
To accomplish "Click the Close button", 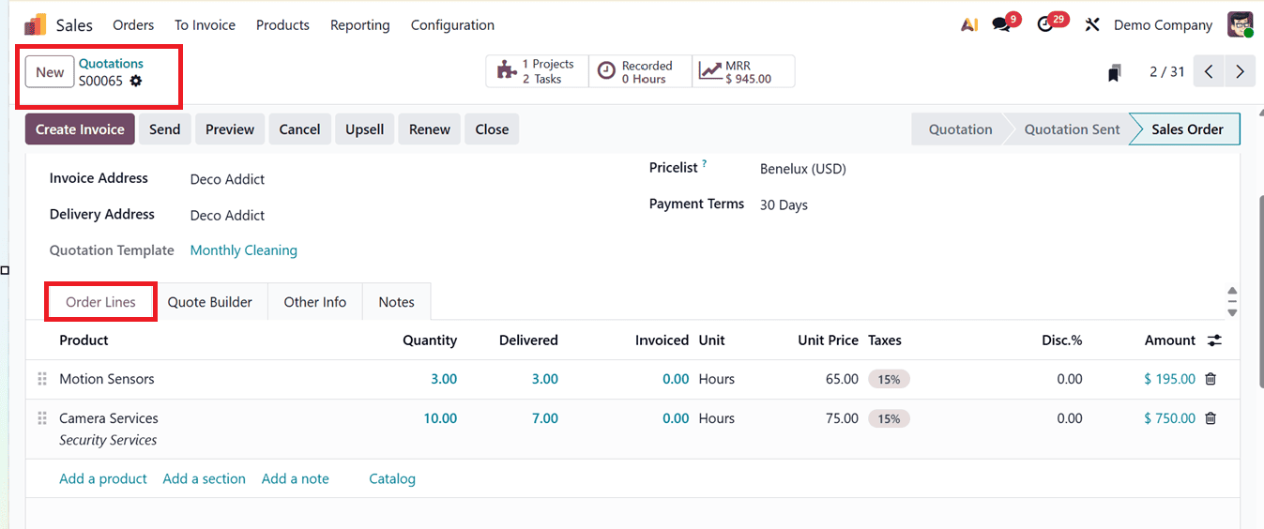I will pos(492,129).
